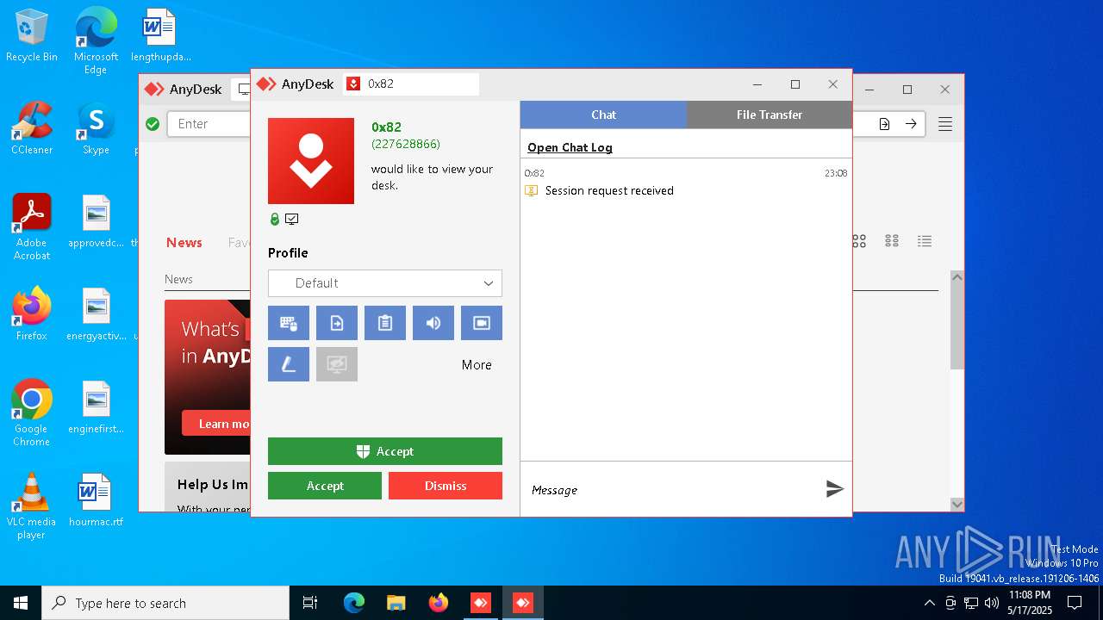
Task: Switch to small tile view in back window
Action: click(x=892, y=241)
